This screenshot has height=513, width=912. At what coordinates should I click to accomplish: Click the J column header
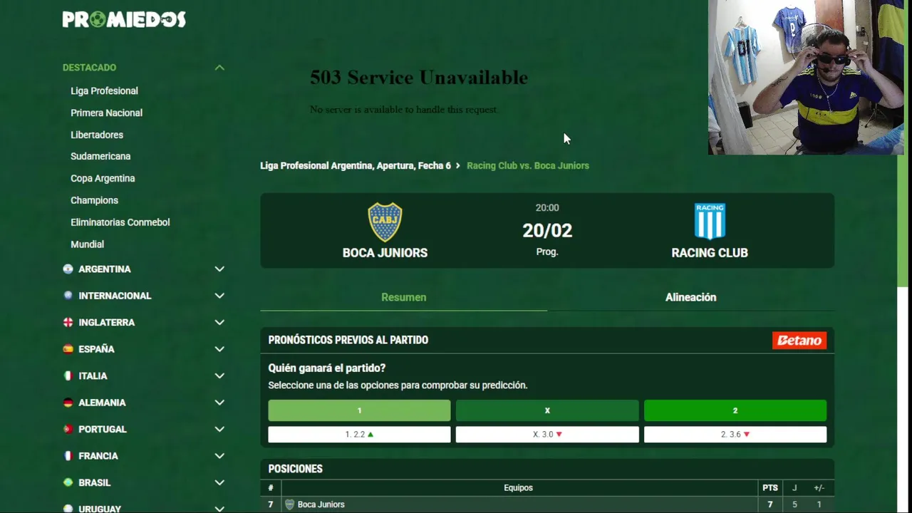pos(794,488)
